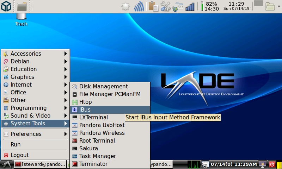This screenshot has width=282, height=169.
Task: Click the IBus info icon
Action: pyautogui.click(x=74, y=110)
